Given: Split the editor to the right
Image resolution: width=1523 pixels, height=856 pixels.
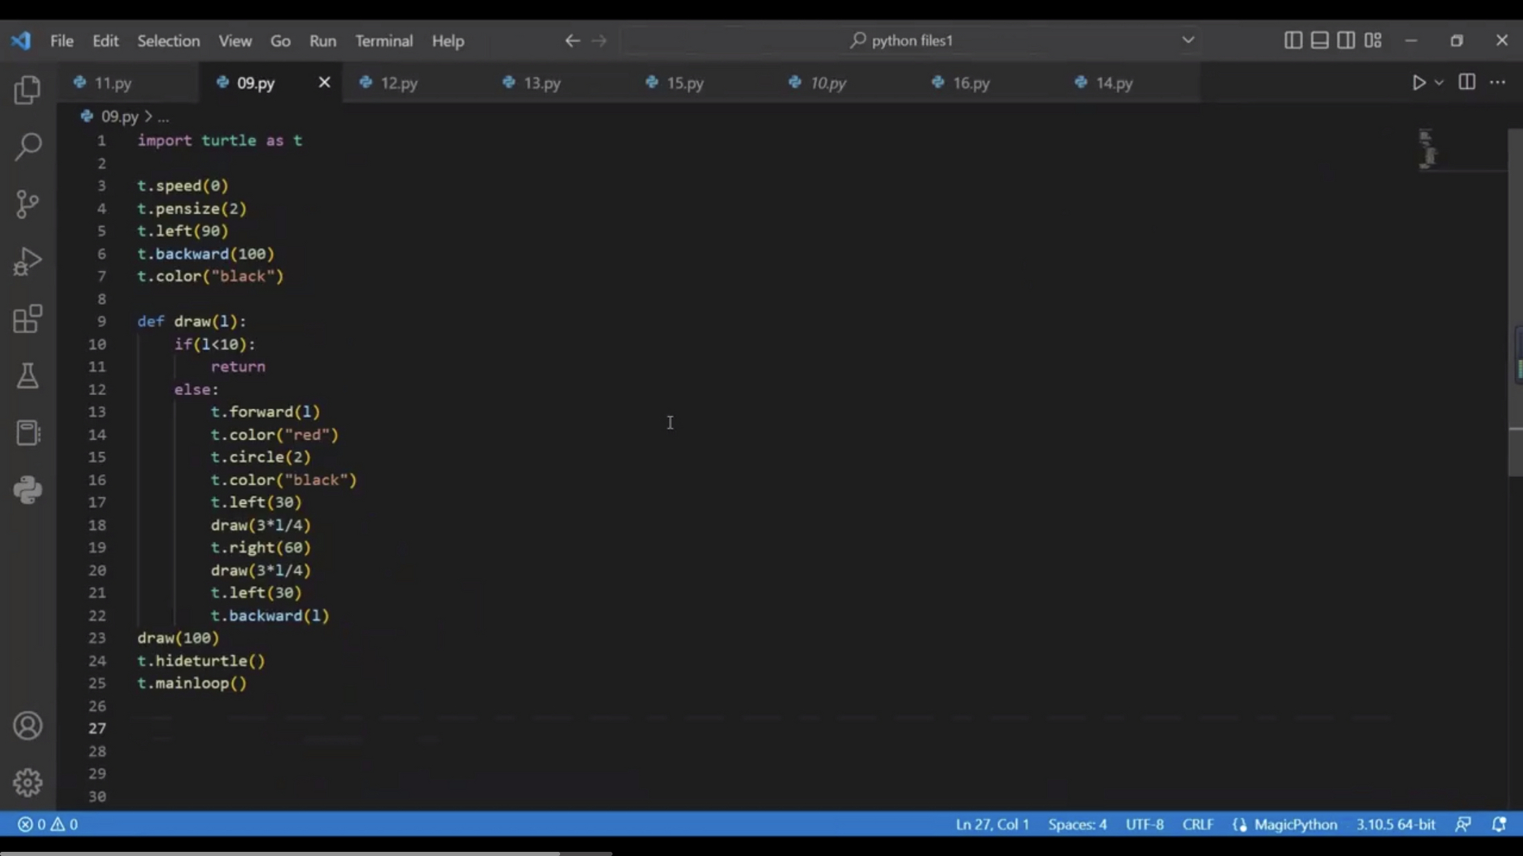Looking at the screenshot, I should click(x=1467, y=82).
